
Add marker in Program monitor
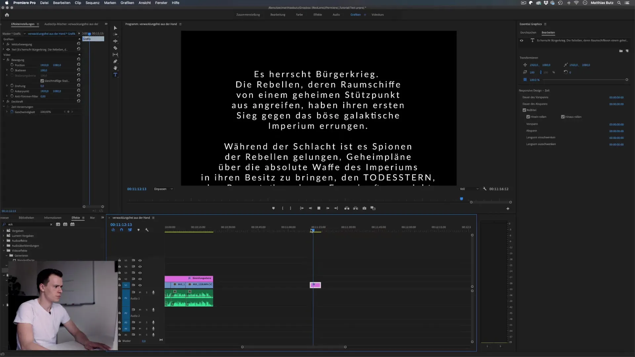[273, 208]
